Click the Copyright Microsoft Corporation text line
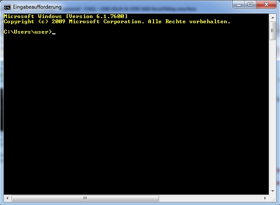The image size is (280, 205). tap(117, 22)
